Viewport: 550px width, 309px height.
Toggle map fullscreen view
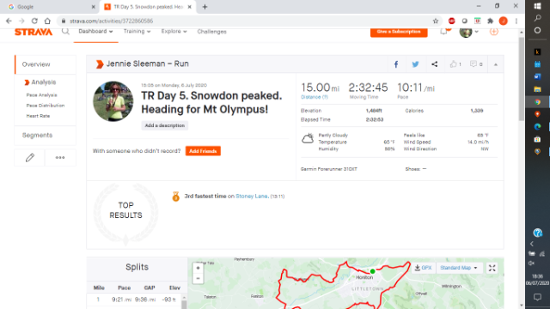pyautogui.click(x=492, y=268)
